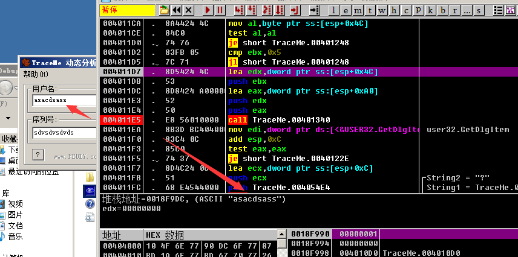Click the blue help question mark icon
Image resolution: width=518 pixels, height=257 pixels.
[90, 204]
